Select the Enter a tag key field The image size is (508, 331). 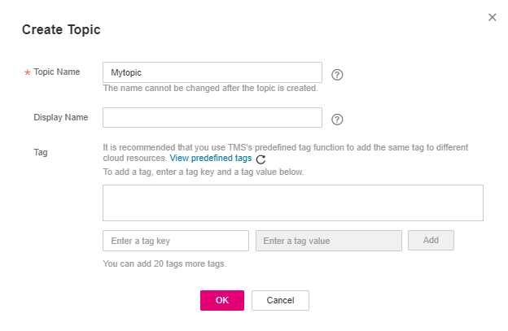coord(175,241)
